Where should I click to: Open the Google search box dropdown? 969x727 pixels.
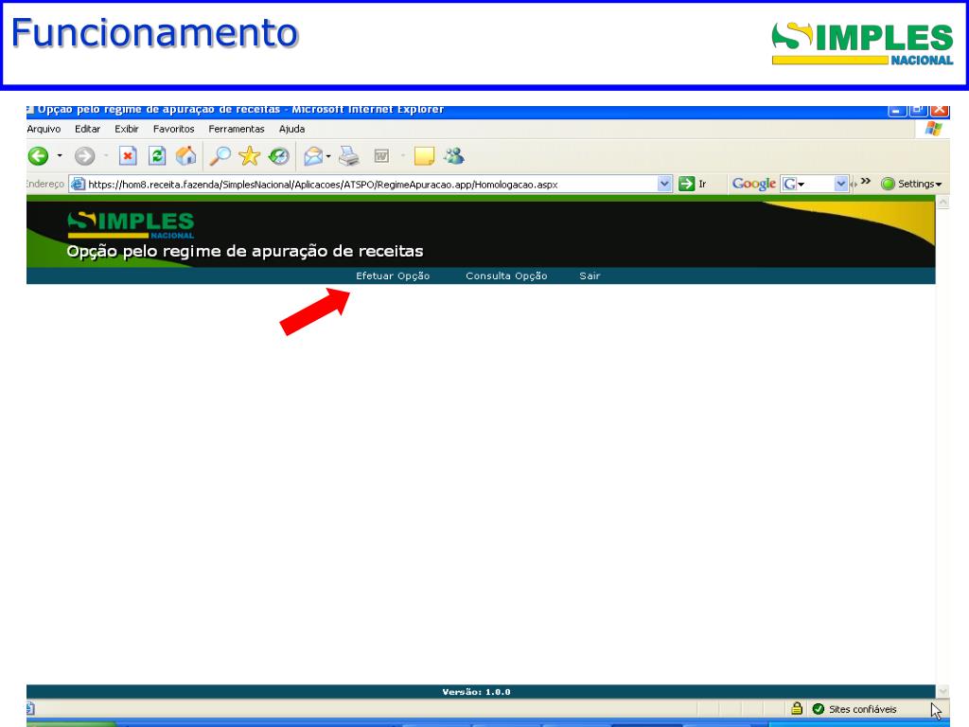coord(840,184)
